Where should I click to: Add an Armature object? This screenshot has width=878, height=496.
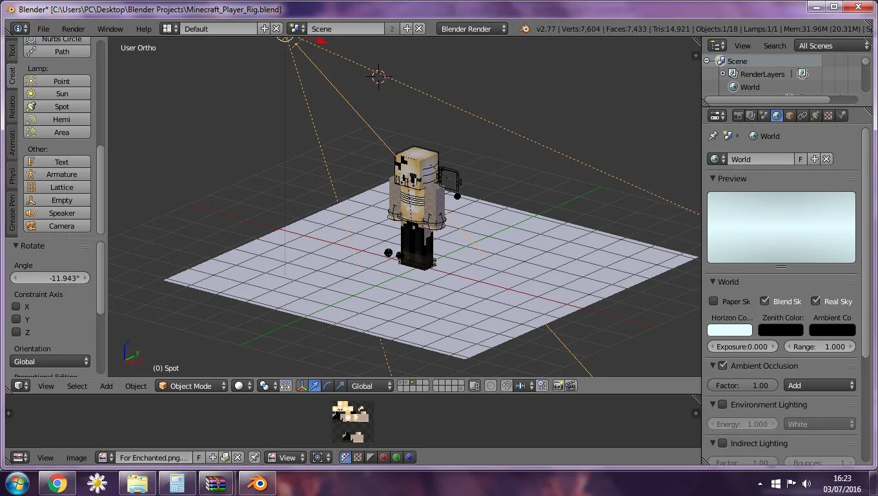[57, 174]
